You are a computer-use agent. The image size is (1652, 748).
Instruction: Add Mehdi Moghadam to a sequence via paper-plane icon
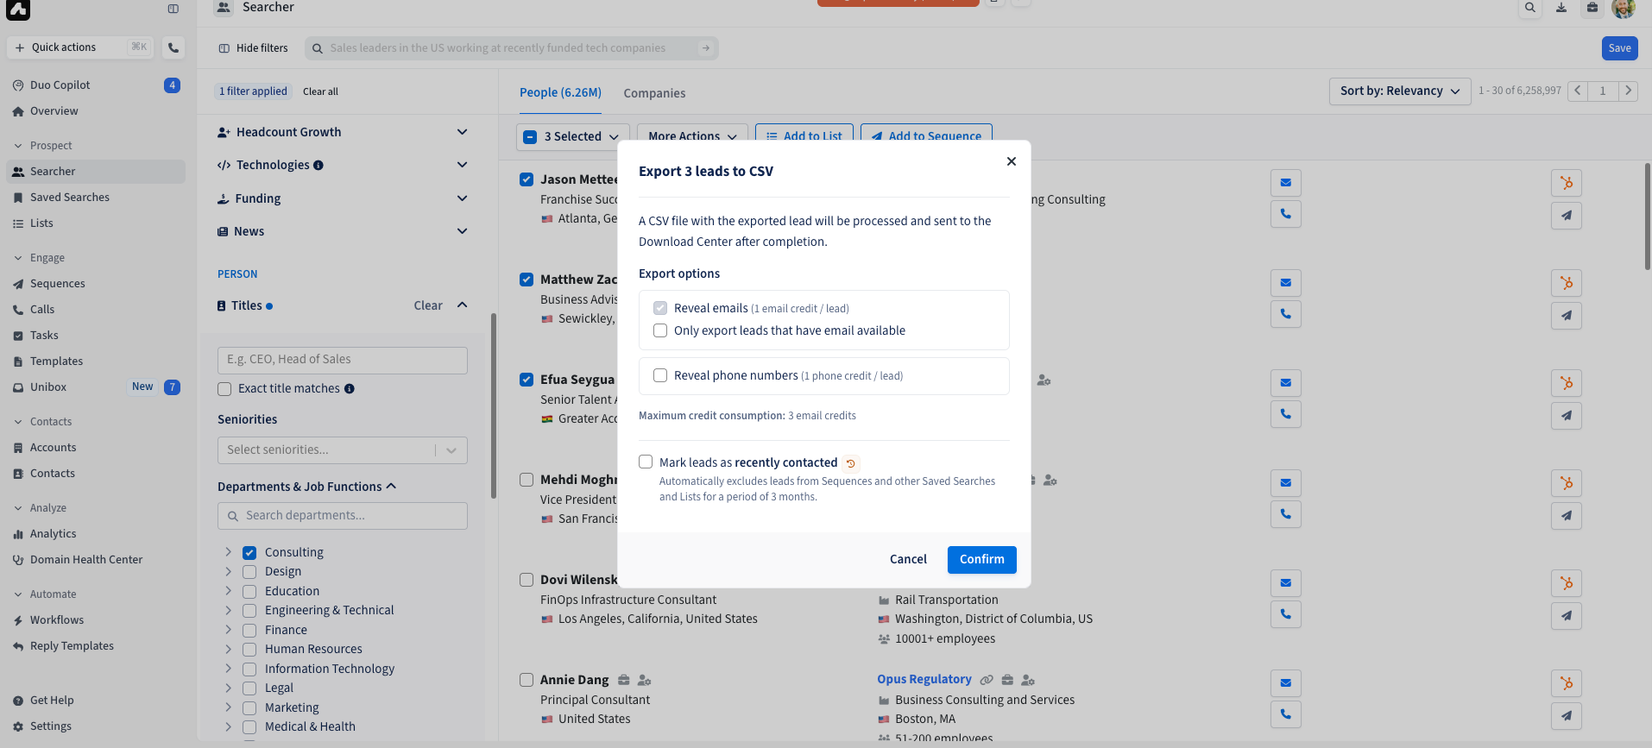1566,516
